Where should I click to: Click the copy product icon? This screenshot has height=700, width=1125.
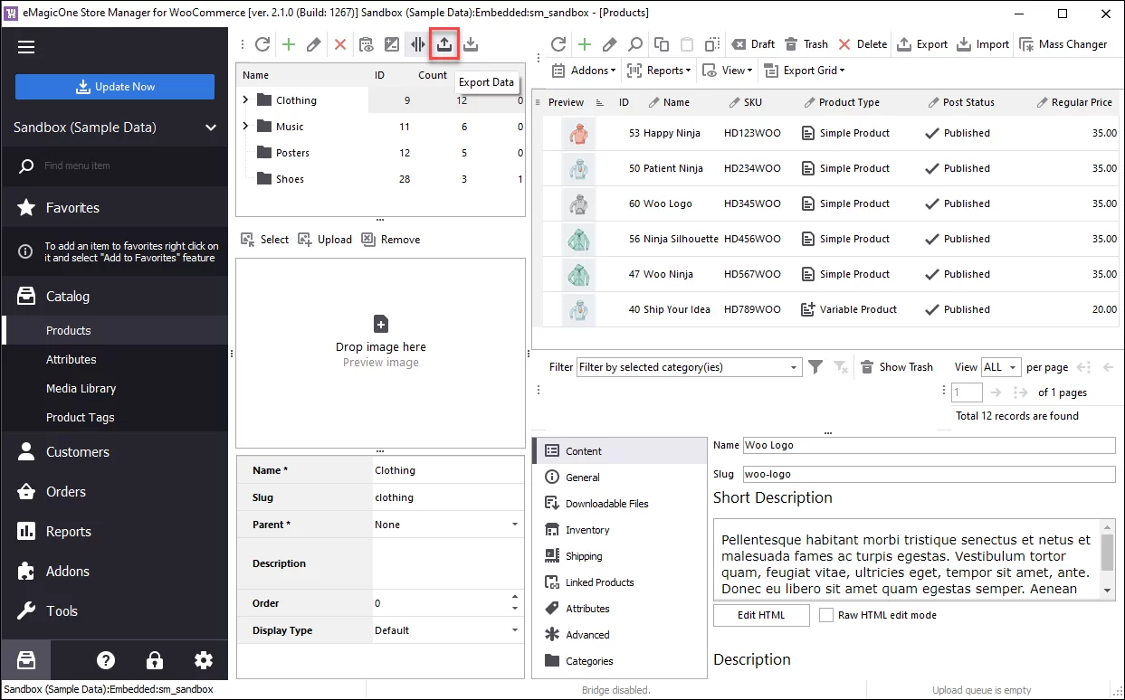pos(662,44)
